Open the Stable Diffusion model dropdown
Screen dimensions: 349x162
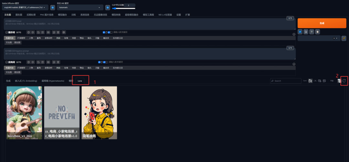pyautogui.click(x=26, y=7)
